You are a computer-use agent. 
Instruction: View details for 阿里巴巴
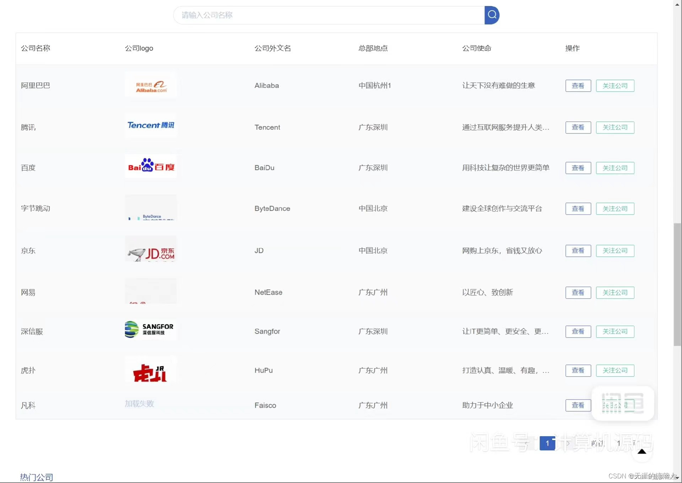pyautogui.click(x=578, y=85)
